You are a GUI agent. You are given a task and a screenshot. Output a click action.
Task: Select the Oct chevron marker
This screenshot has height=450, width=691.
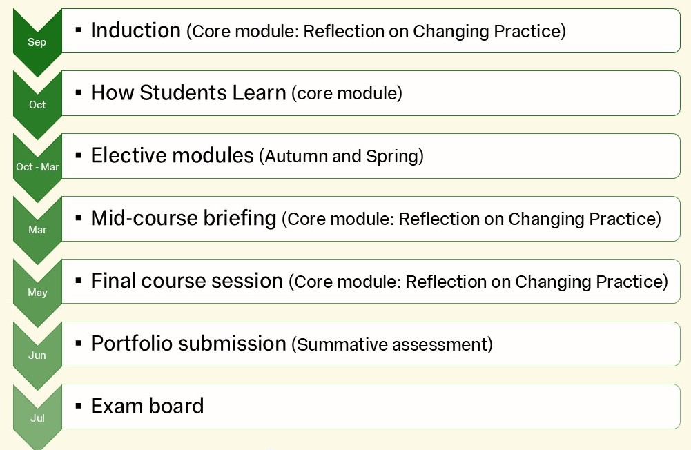tap(37, 105)
